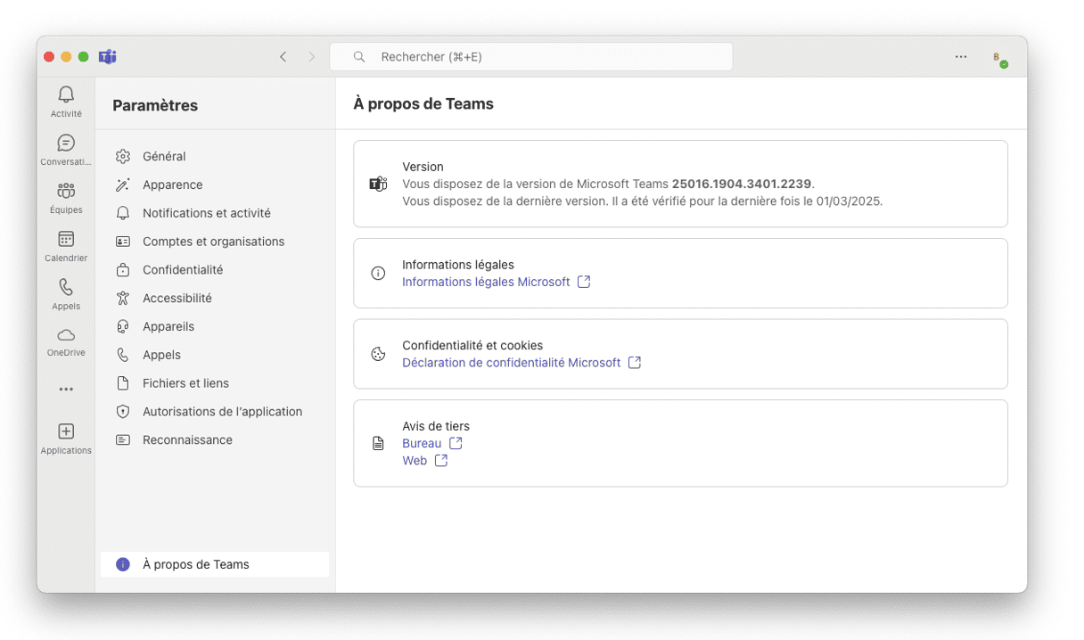Select Comptes et organisations

tap(215, 242)
